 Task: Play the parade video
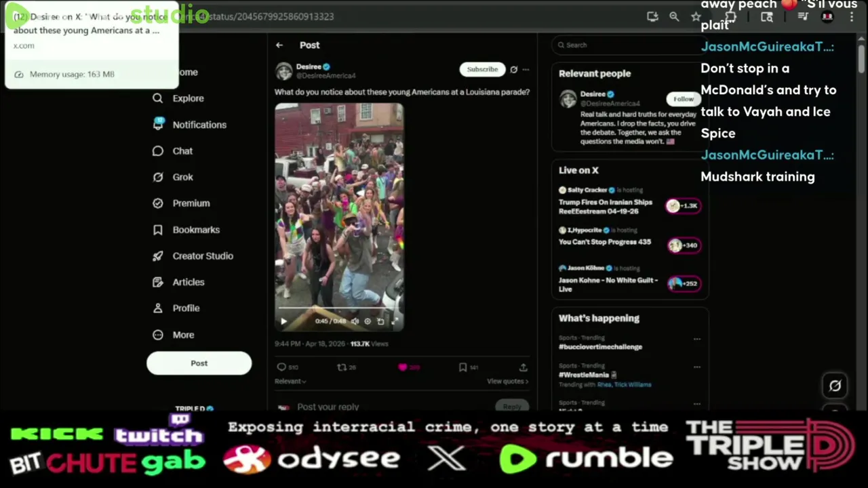pyautogui.click(x=283, y=321)
